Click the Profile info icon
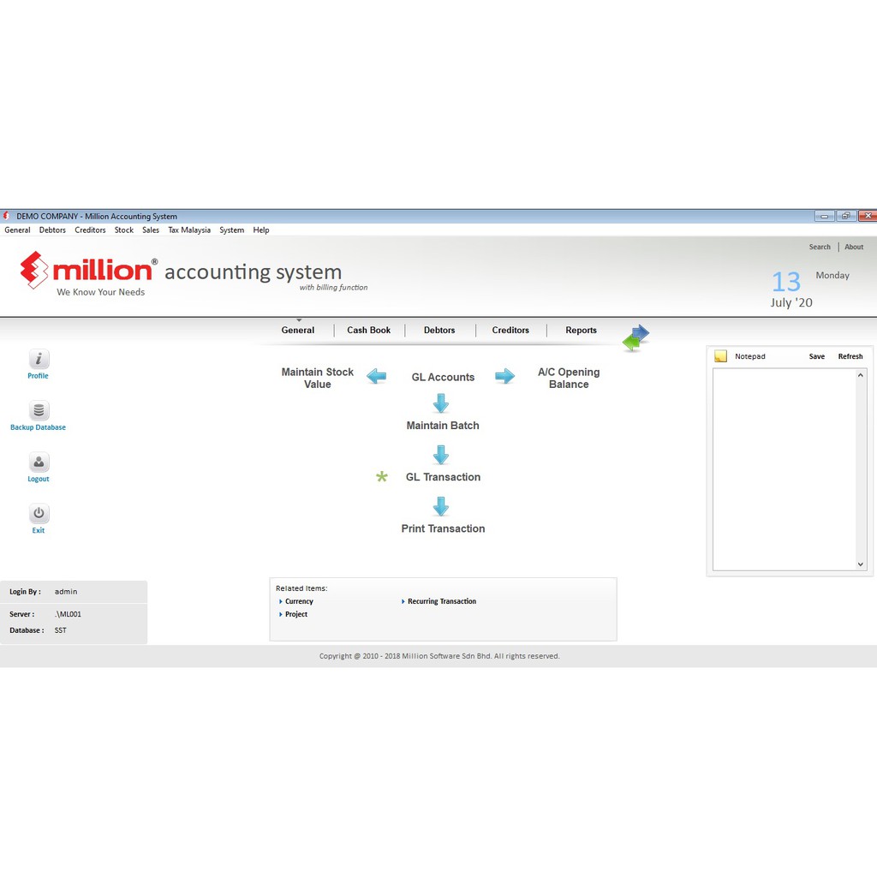877x877 pixels. (x=39, y=360)
